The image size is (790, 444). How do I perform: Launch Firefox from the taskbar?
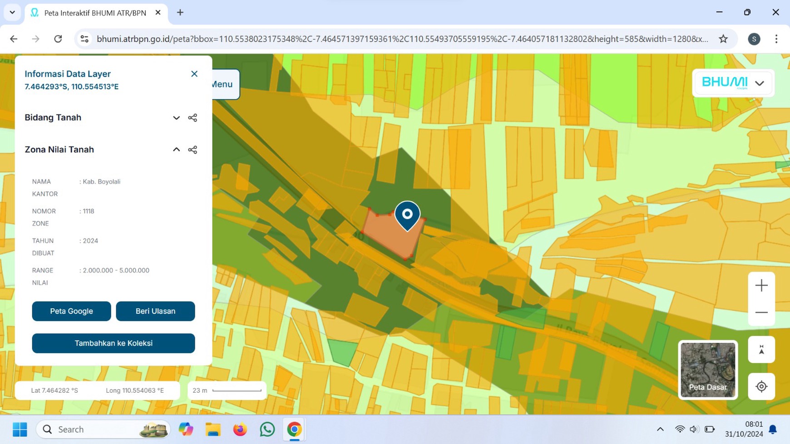[240, 429]
